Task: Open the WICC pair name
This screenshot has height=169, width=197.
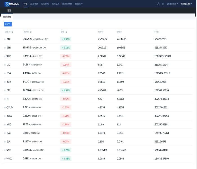Action: tap(9, 159)
